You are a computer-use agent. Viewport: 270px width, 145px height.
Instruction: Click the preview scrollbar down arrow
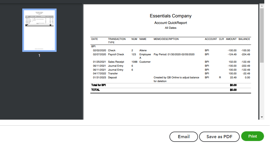(x=262, y=117)
